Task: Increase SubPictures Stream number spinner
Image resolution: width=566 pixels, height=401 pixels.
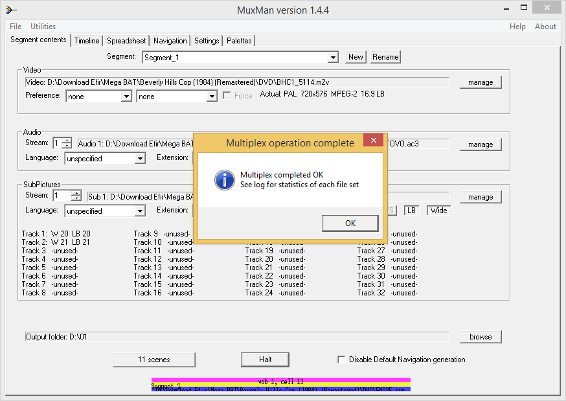Action: pyautogui.click(x=76, y=193)
